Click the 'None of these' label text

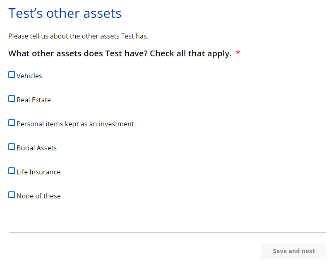38,196
